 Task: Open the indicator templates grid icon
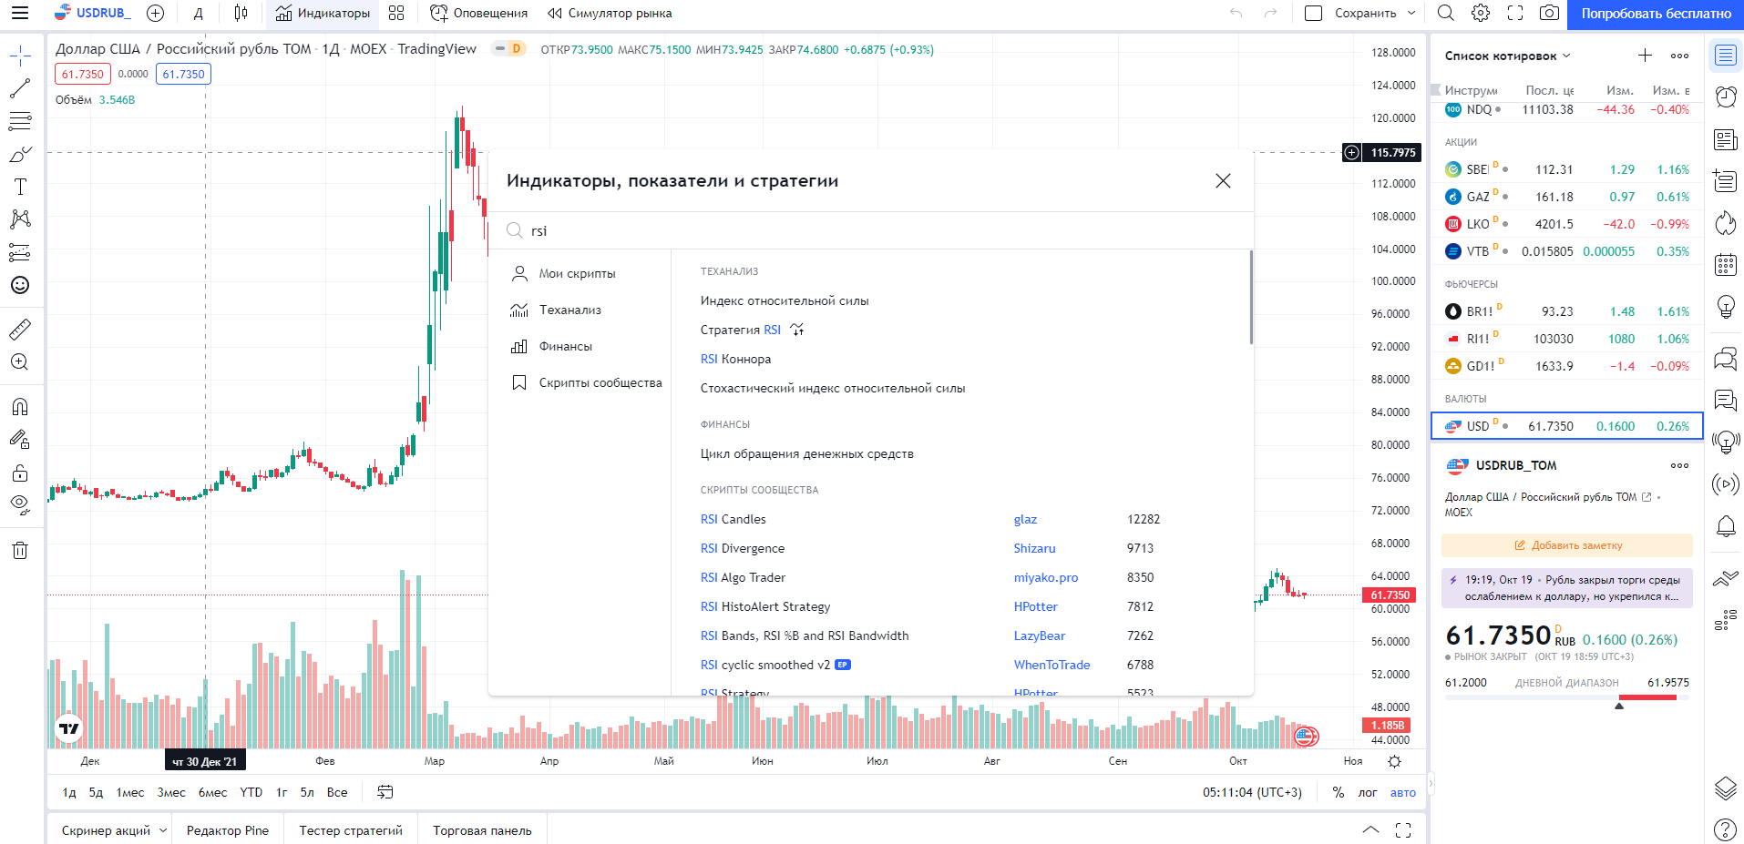pos(396,13)
